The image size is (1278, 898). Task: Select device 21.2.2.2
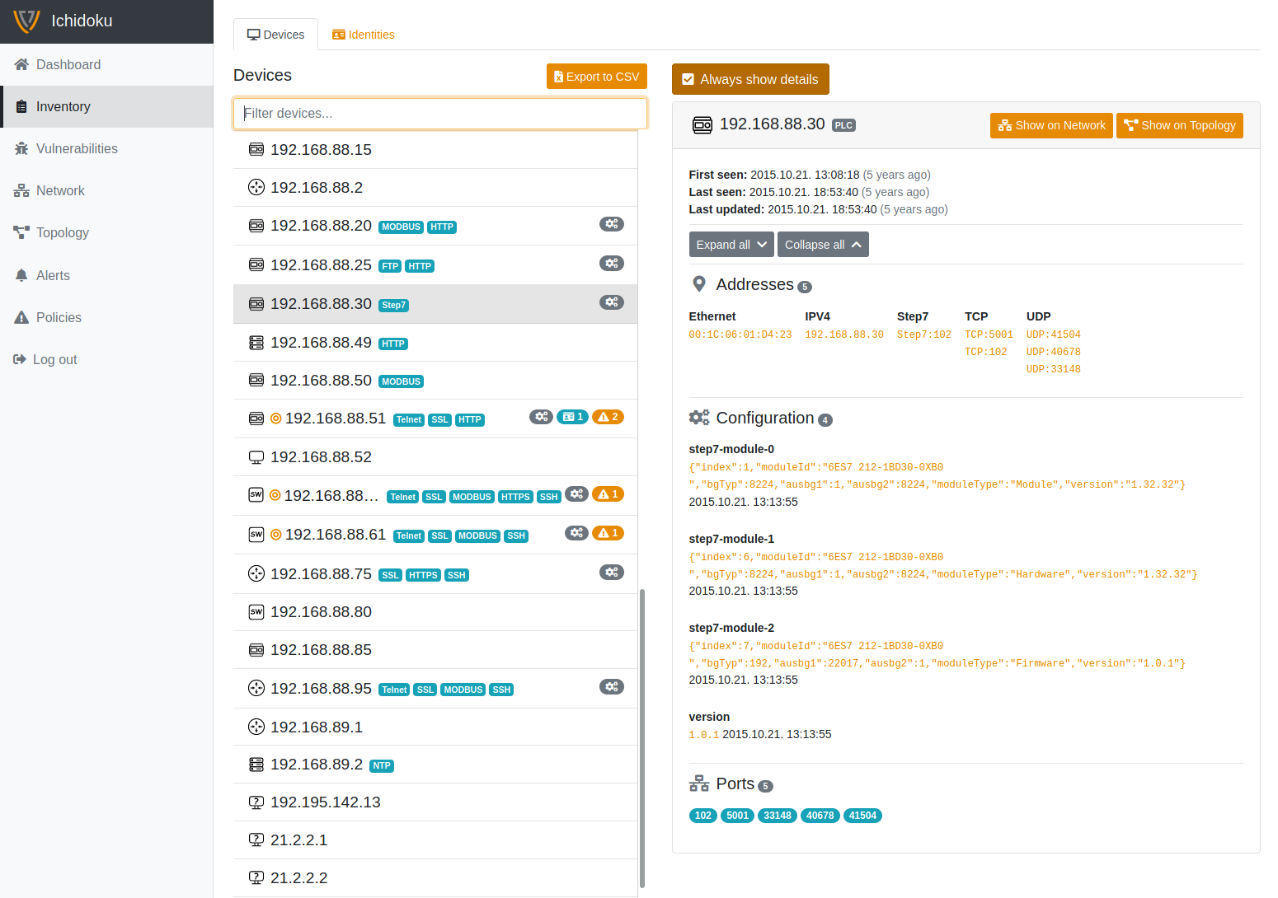point(435,878)
